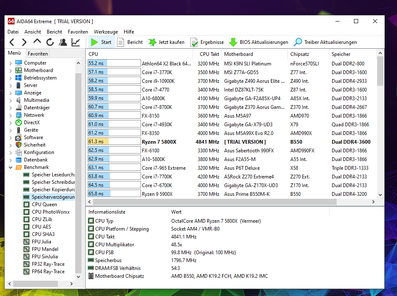The width and height of the screenshot is (397, 296).
Task: Select the Geräte icon in tree
Action: pos(19,130)
